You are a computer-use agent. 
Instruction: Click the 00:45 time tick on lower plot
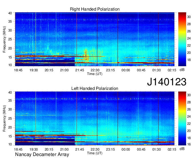pyautogui.click(x=141, y=149)
